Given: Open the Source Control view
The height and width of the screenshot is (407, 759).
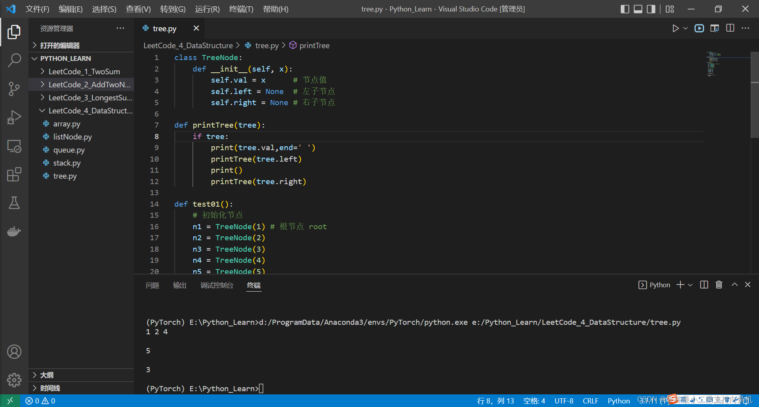Looking at the screenshot, I should (x=14, y=89).
